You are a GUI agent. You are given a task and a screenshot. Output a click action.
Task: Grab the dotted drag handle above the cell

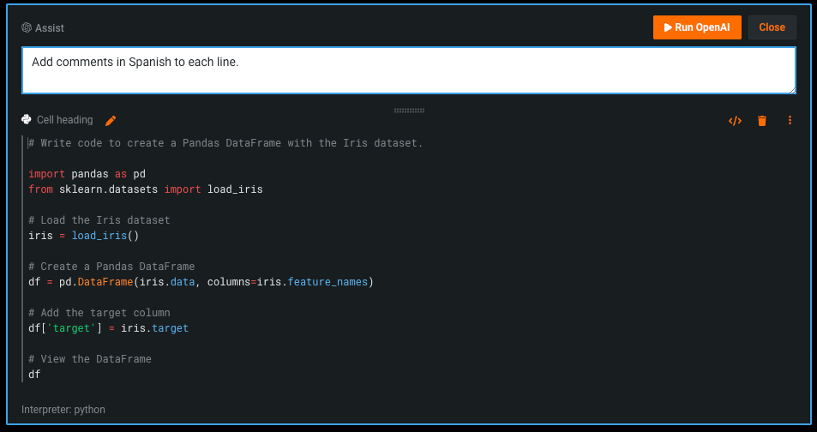[409, 110]
